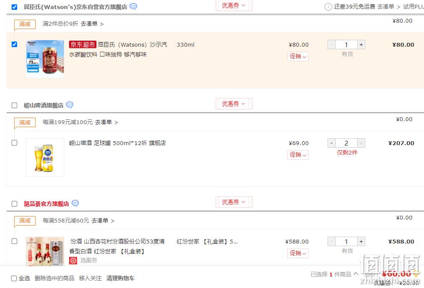Click 移入关注 in the bottom bar
Screen dimensions: 424x288
[x=90, y=278]
